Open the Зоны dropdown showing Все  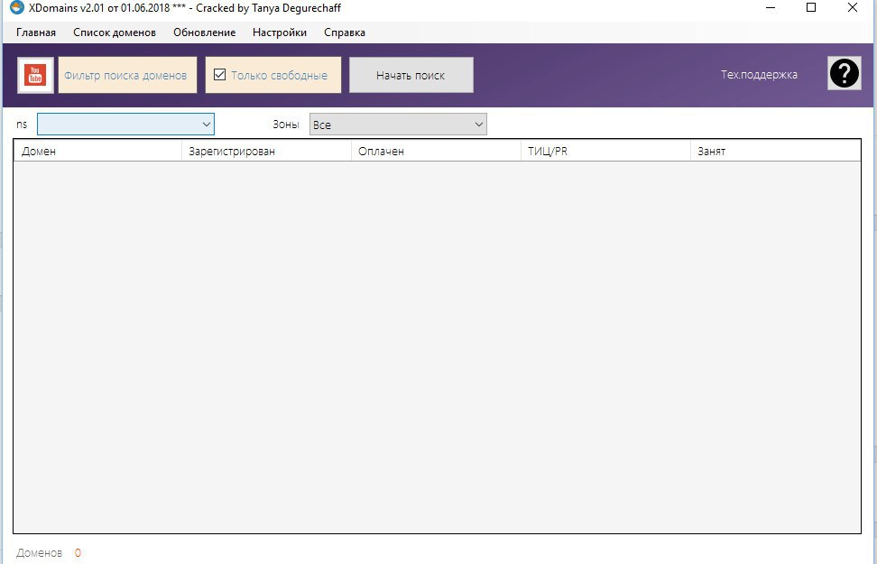(x=398, y=125)
